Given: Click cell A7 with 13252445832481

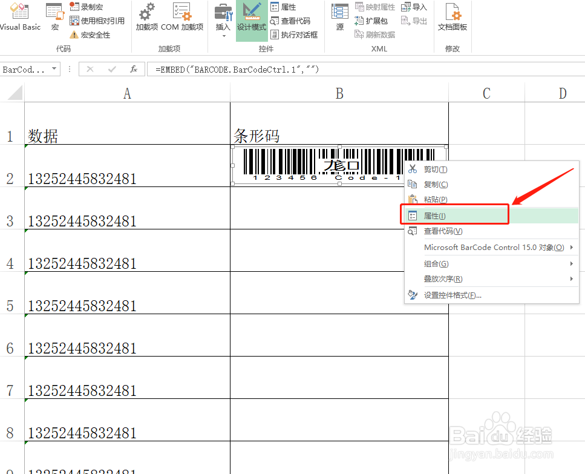Looking at the screenshot, I should (127, 378).
